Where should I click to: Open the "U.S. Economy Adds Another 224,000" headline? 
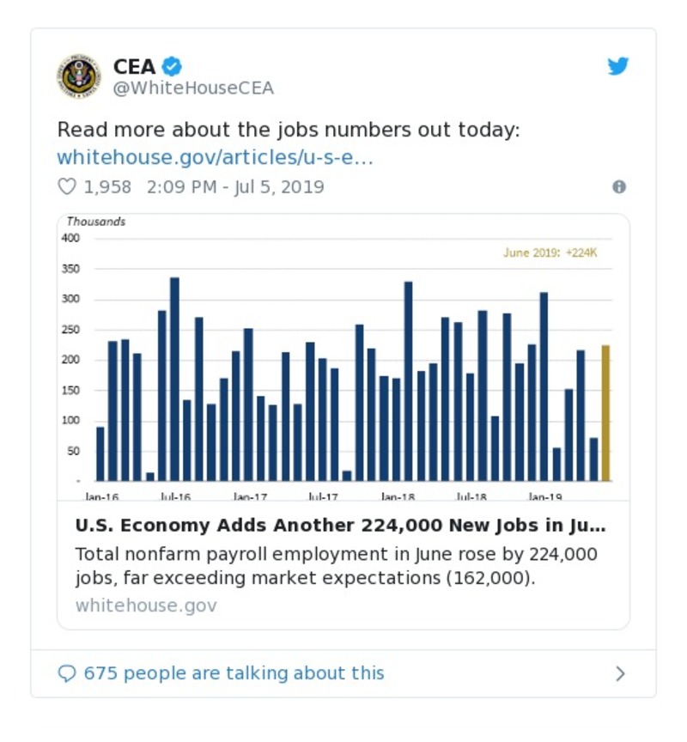pos(340,526)
